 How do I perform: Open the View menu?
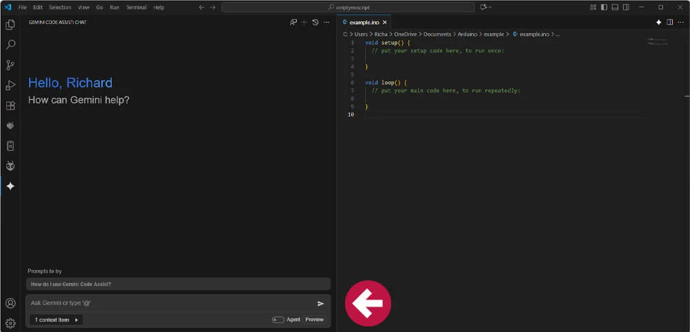pyautogui.click(x=83, y=8)
